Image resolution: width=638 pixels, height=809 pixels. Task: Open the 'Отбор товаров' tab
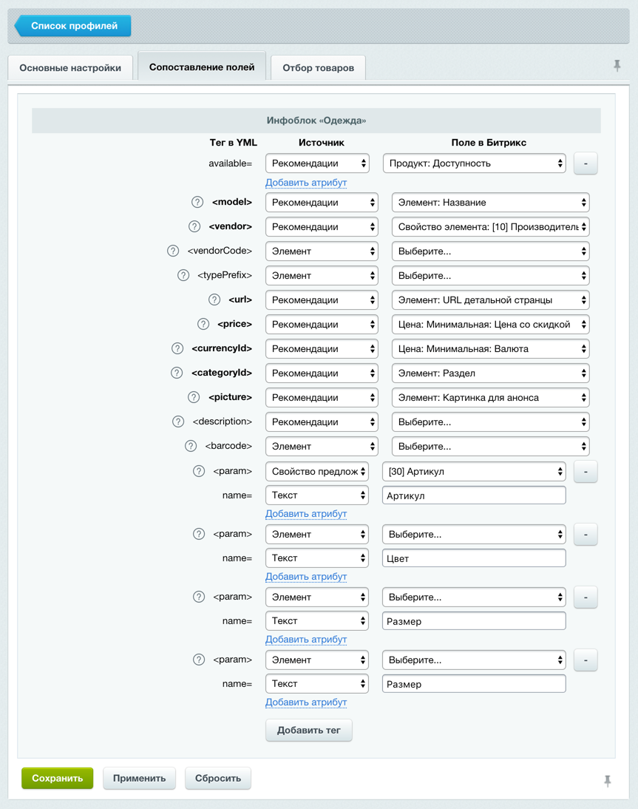click(x=318, y=67)
